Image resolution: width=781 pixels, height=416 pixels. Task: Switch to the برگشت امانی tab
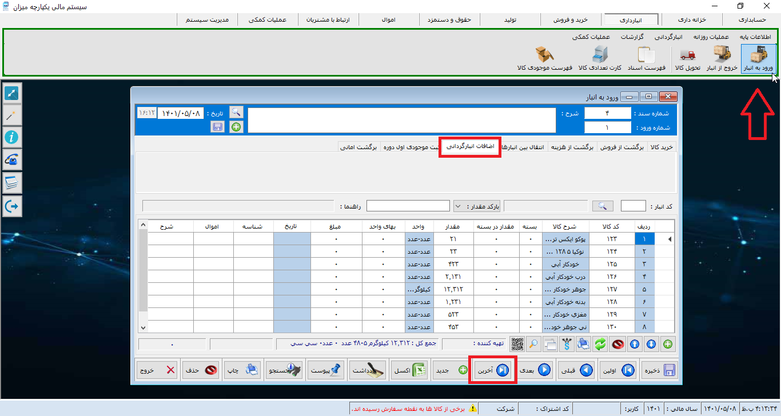[x=358, y=147]
